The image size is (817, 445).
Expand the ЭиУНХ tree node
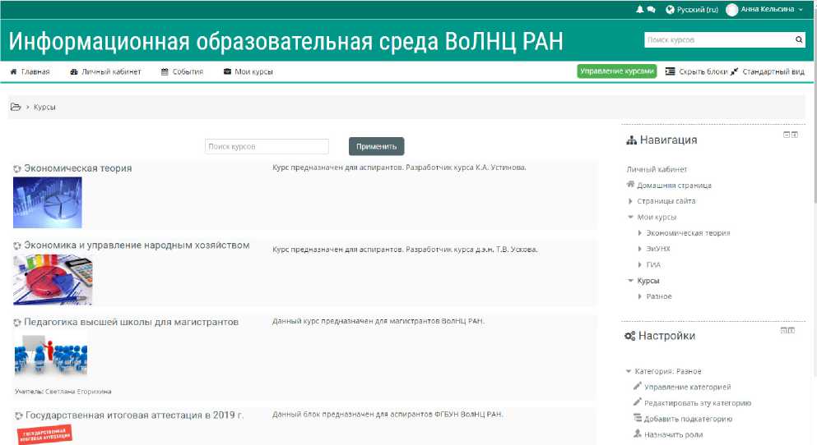[640, 249]
